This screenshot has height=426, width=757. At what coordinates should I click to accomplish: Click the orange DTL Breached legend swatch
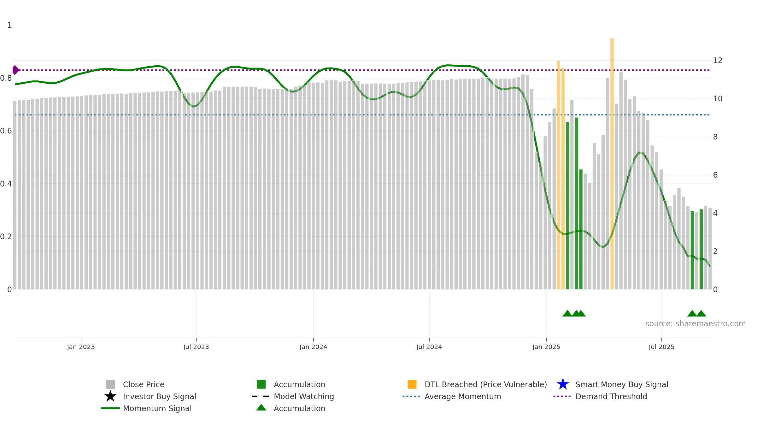(412, 384)
